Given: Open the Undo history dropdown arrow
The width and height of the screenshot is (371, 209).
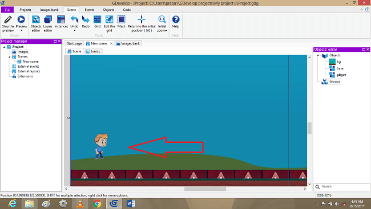Looking at the screenshot, I should click(x=74, y=30).
